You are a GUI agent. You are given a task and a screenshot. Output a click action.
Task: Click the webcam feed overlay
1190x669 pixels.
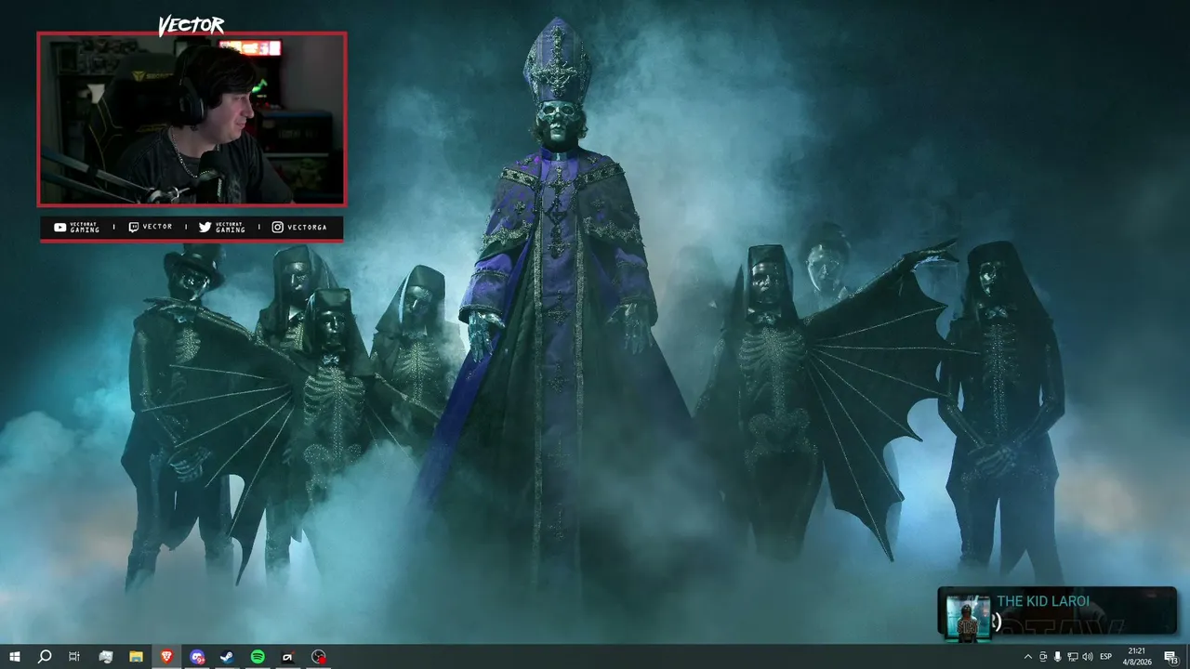click(192, 119)
